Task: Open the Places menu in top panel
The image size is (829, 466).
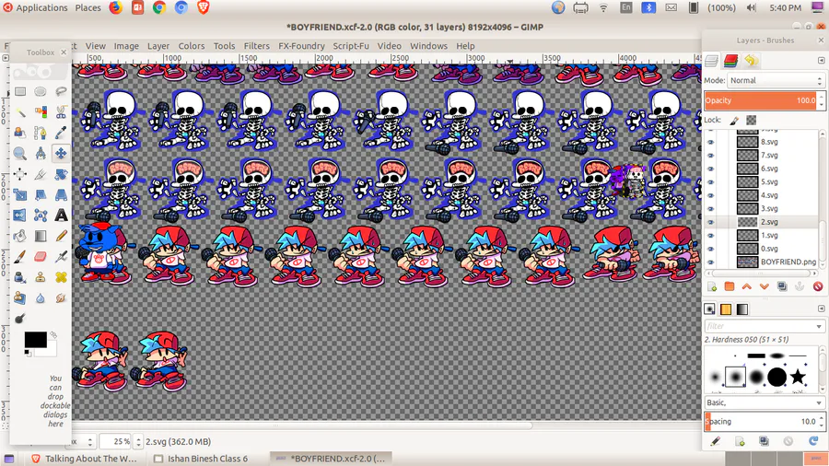Action: click(88, 8)
